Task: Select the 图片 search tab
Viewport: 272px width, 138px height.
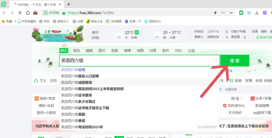Action: click(102, 51)
